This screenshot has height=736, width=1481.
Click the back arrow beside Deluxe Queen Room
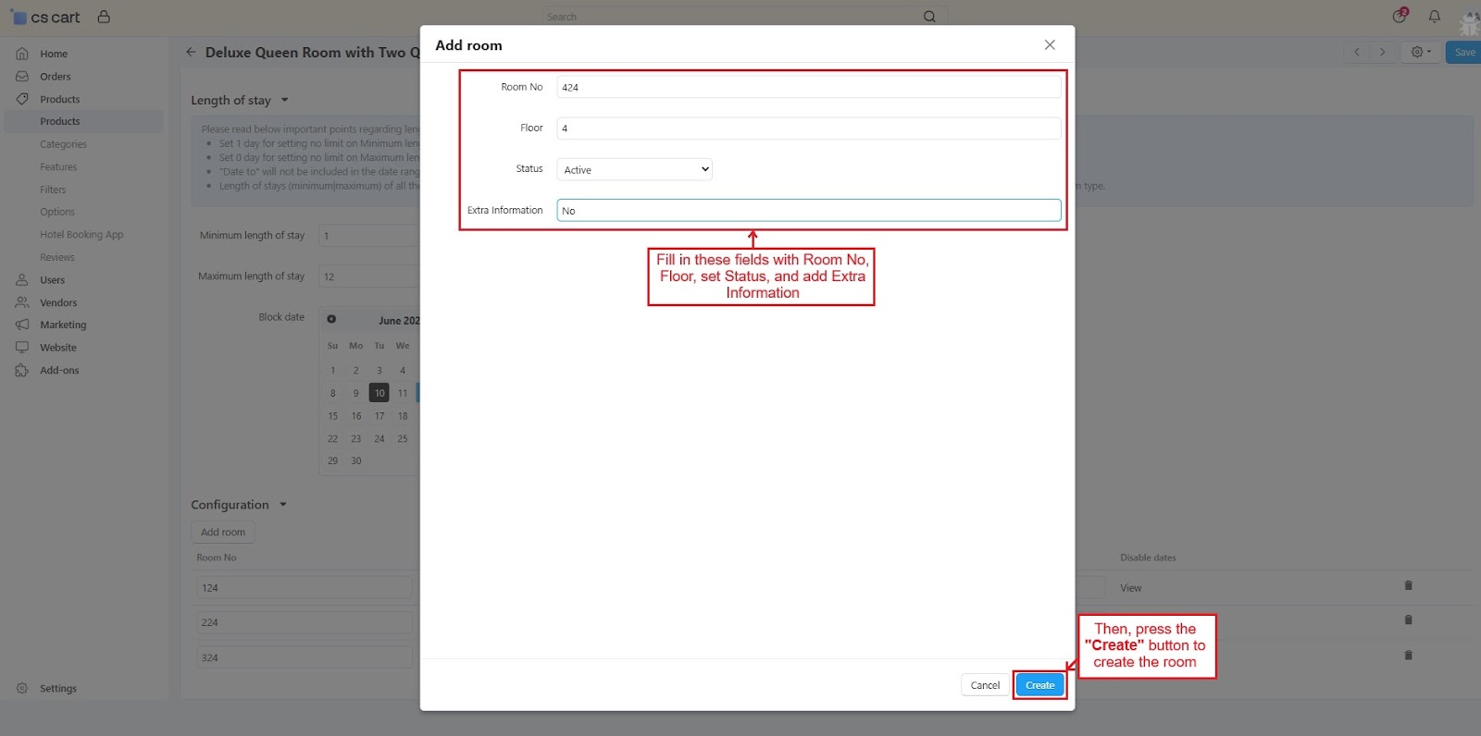[191, 53]
